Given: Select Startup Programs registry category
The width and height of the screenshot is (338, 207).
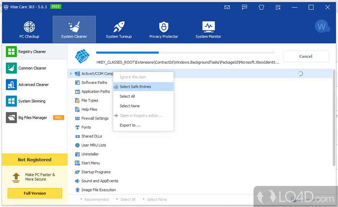Looking at the screenshot, I should click(x=96, y=172).
